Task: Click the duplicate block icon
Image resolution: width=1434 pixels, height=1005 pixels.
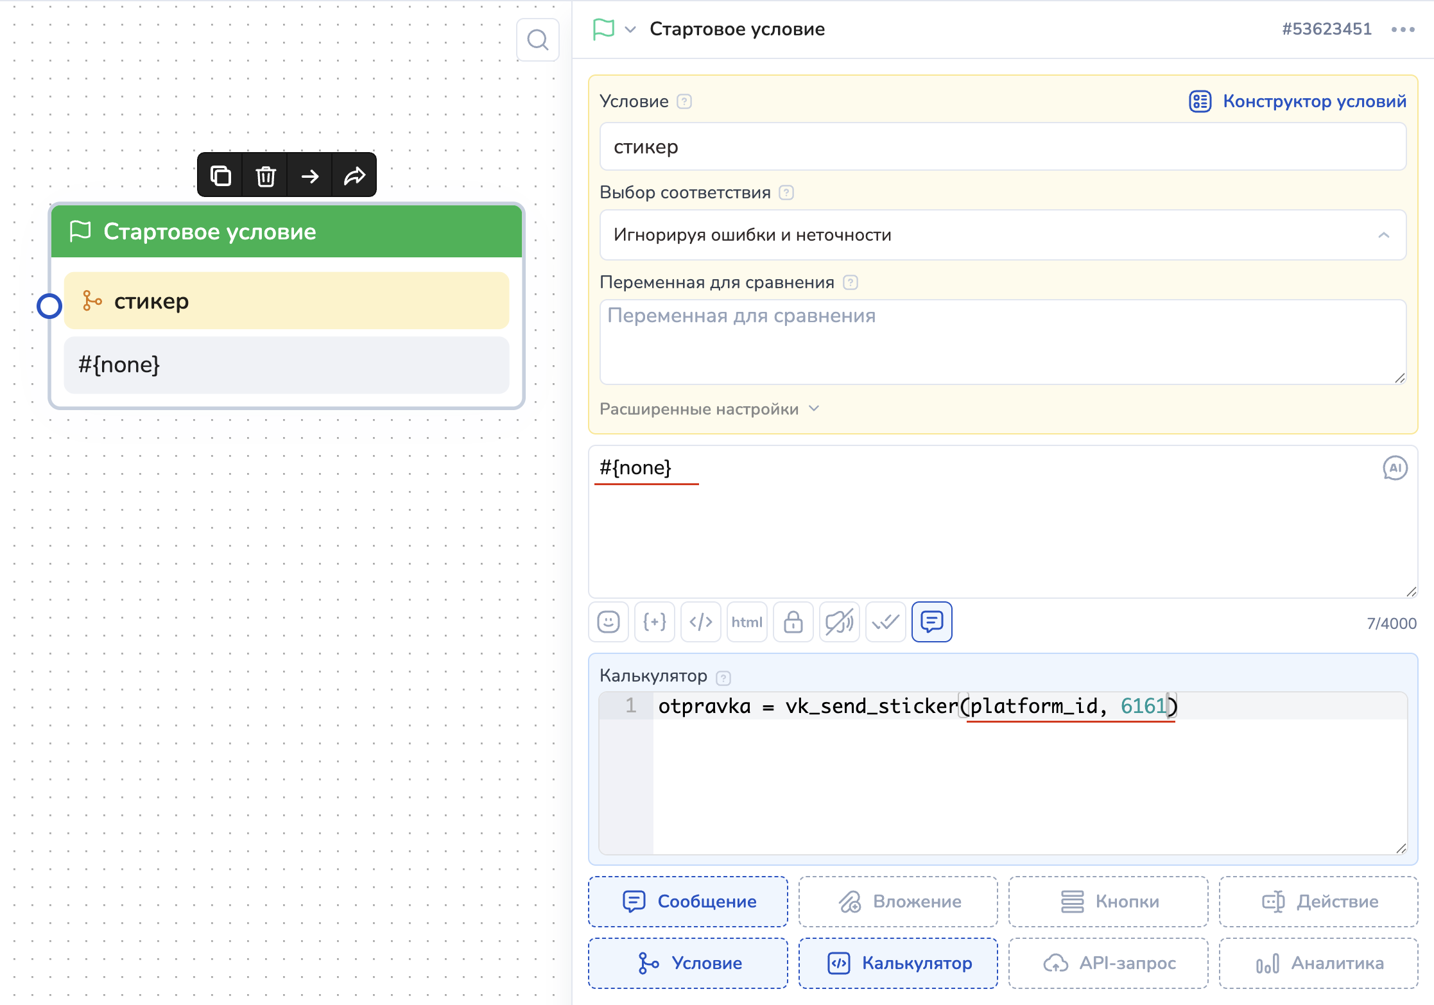Action: [x=220, y=175]
